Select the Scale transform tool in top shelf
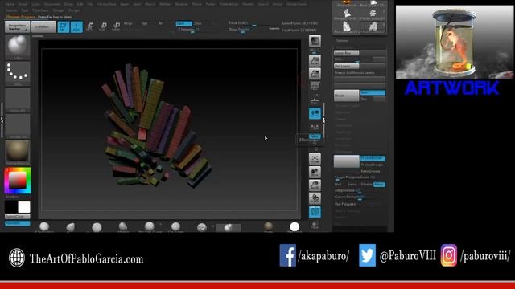 103,26
